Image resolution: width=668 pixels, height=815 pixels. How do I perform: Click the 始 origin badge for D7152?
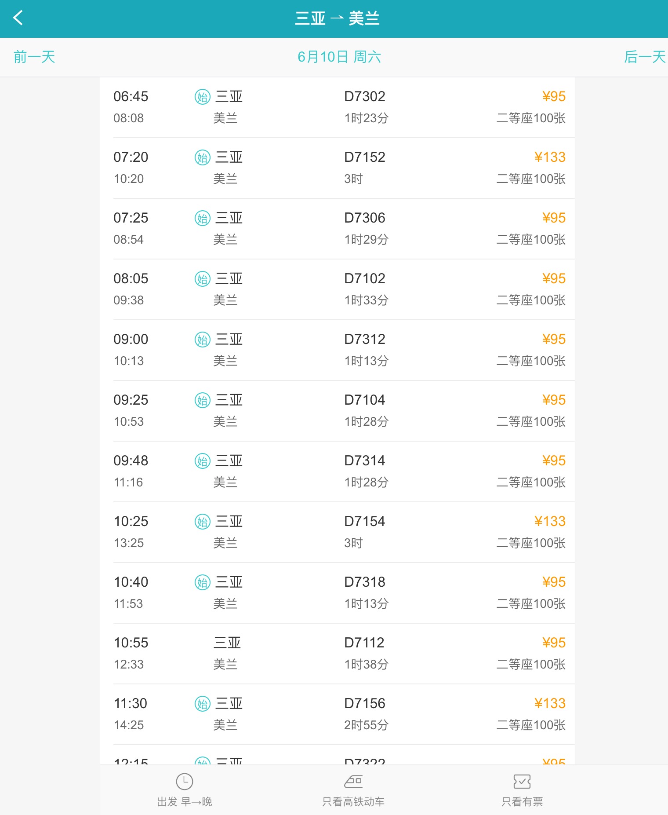(x=203, y=157)
